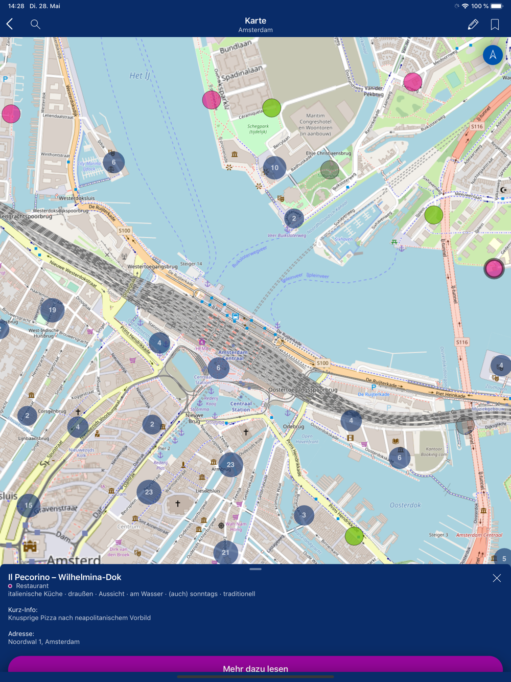Viewport: 511px width, 682px height.
Task: Tap the pencil edit icon
Action: click(x=473, y=24)
